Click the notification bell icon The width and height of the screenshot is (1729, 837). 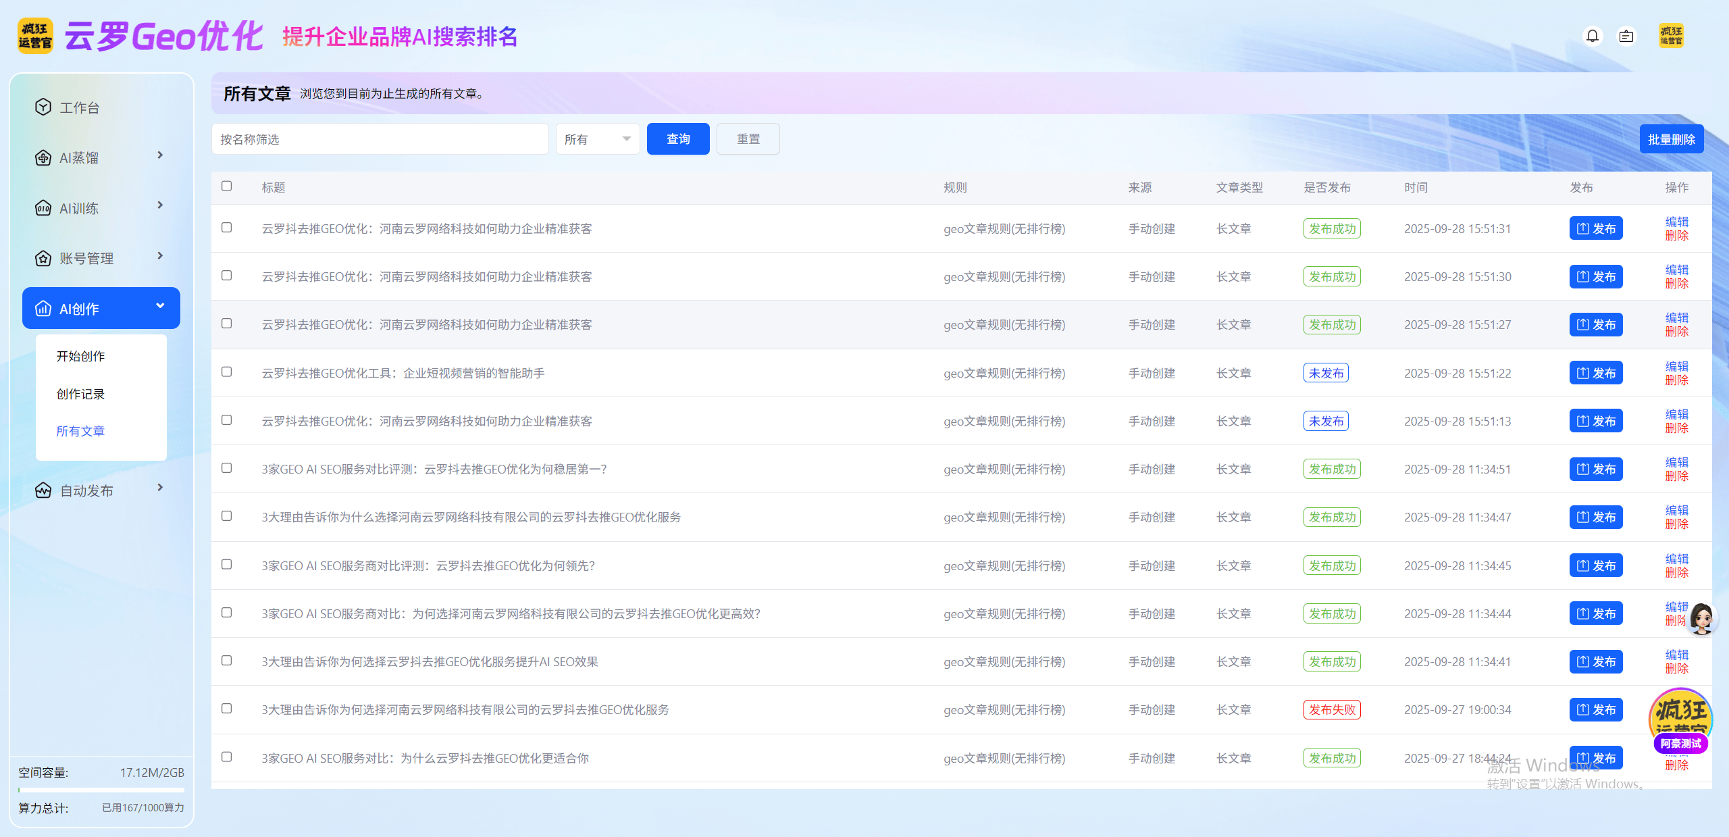tap(1592, 36)
